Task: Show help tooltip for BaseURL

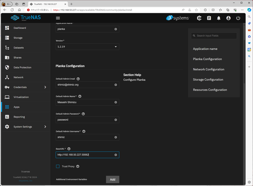Action: pyautogui.click(x=69, y=149)
